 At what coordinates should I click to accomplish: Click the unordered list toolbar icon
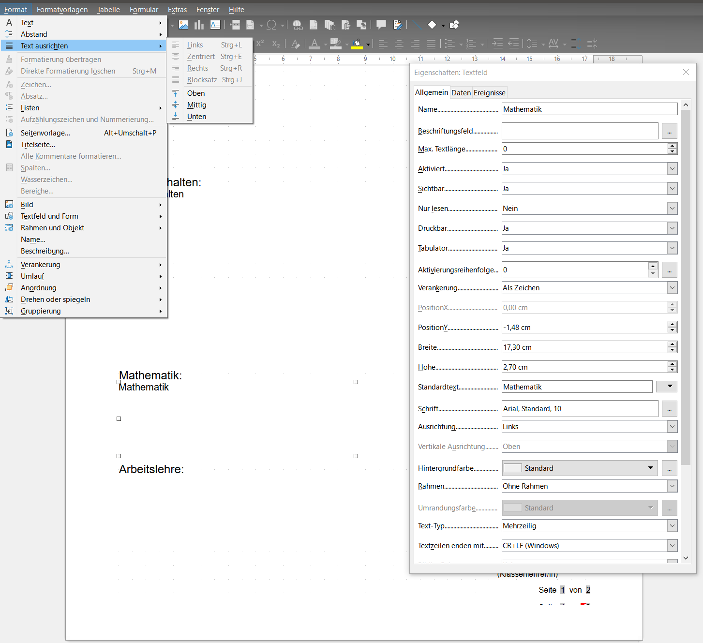(x=450, y=44)
